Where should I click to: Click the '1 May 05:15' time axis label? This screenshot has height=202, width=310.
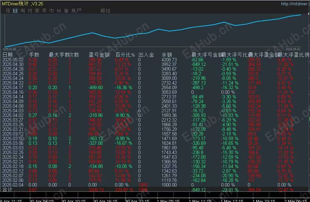[x=168, y=201]
